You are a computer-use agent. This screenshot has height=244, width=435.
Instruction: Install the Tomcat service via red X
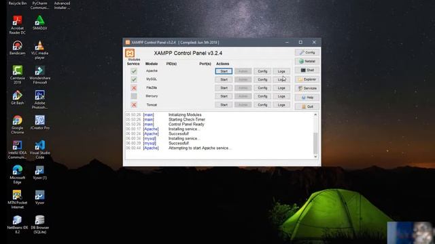click(x=134, y=105)
